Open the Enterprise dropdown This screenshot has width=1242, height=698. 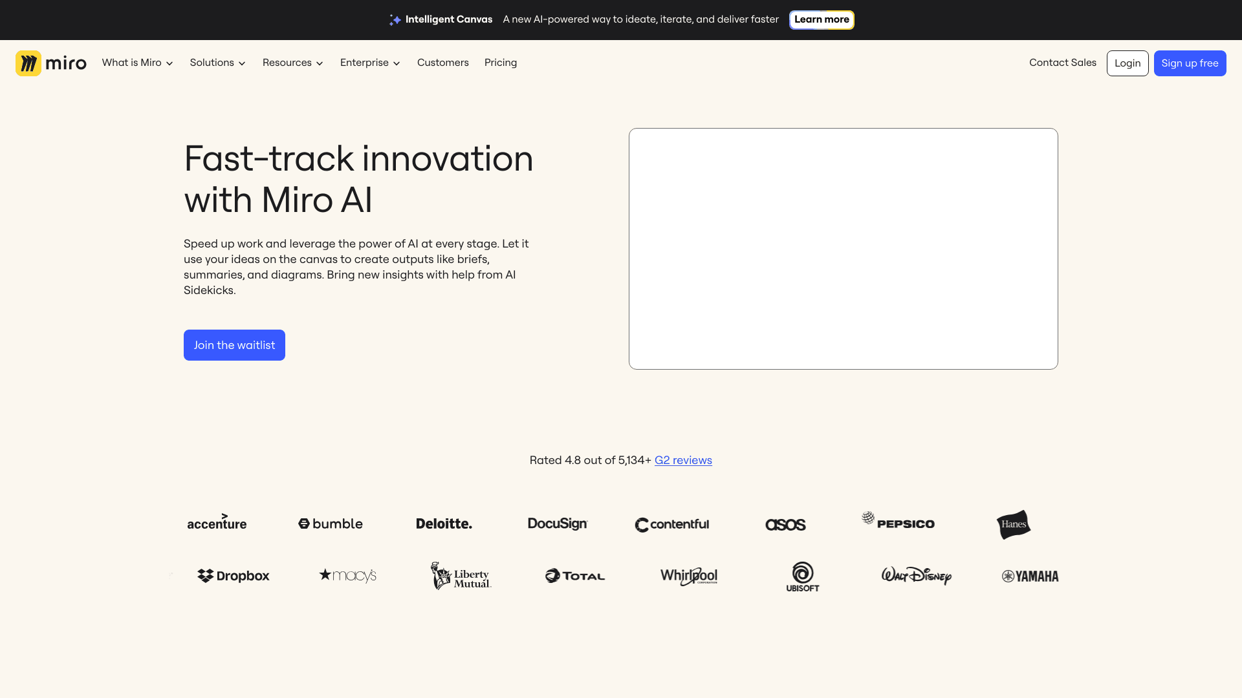[x=370, y=63]
